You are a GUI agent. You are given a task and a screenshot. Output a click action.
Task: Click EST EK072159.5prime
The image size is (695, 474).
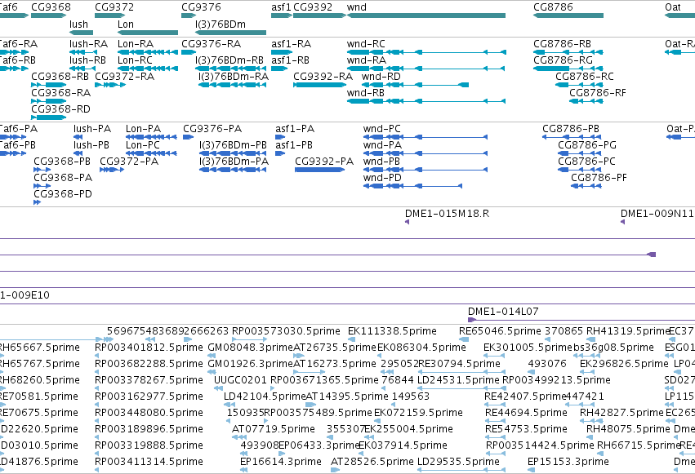376,421
